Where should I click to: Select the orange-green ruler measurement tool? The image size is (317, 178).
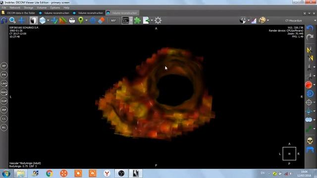tap(63, 20)
